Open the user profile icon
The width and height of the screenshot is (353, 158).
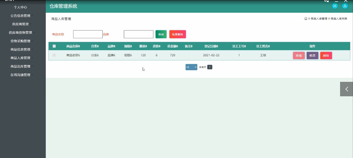pyautogui.click(x=345, y=6)
